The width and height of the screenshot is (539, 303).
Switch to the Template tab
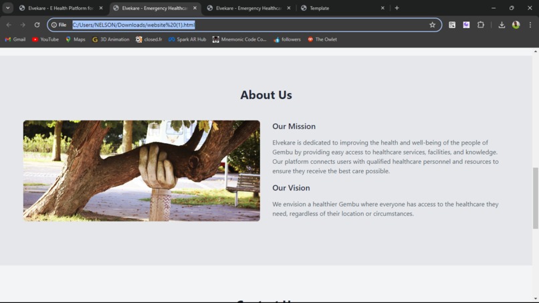tap(342, 8)
